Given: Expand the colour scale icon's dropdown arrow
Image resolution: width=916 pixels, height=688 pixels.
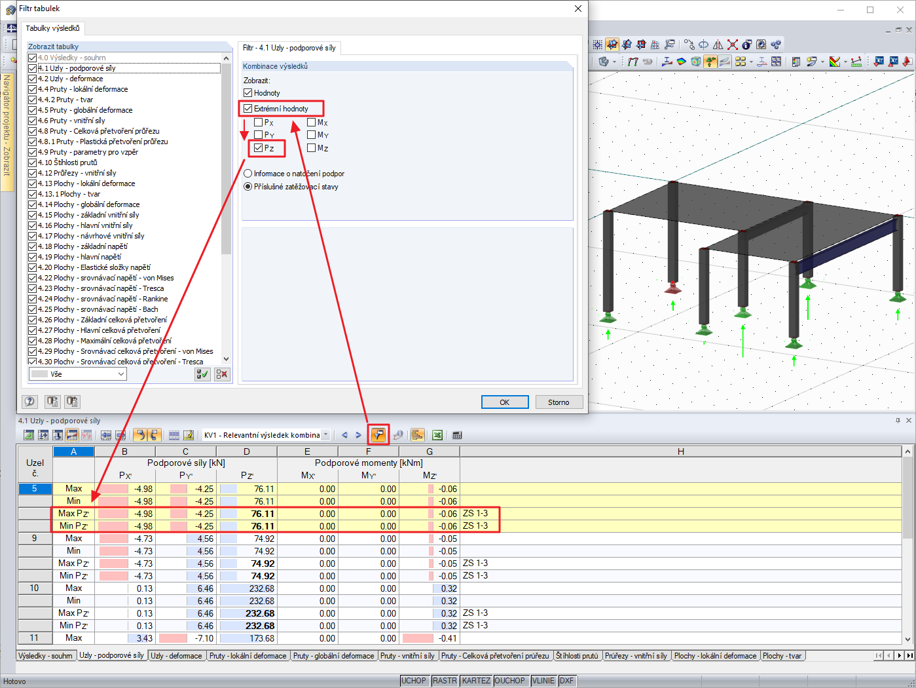Looking at the screenshot, I should click(845, 62).
